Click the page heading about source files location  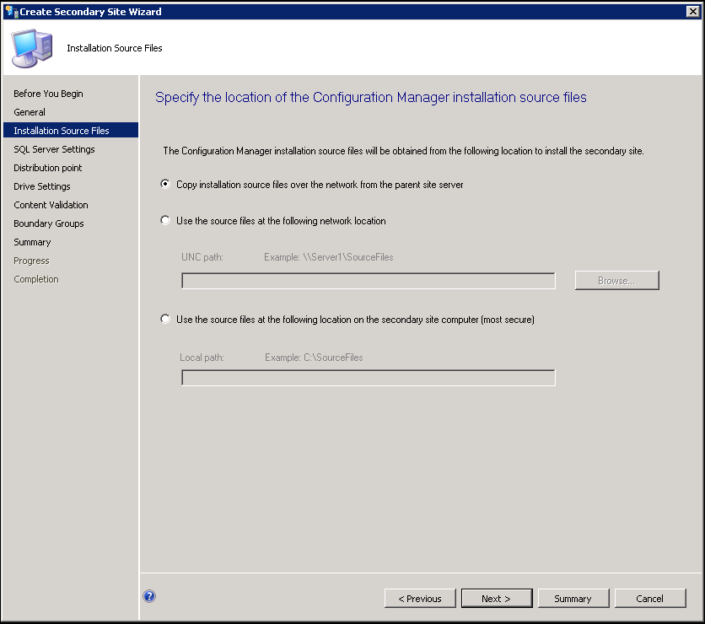[371, 97]
